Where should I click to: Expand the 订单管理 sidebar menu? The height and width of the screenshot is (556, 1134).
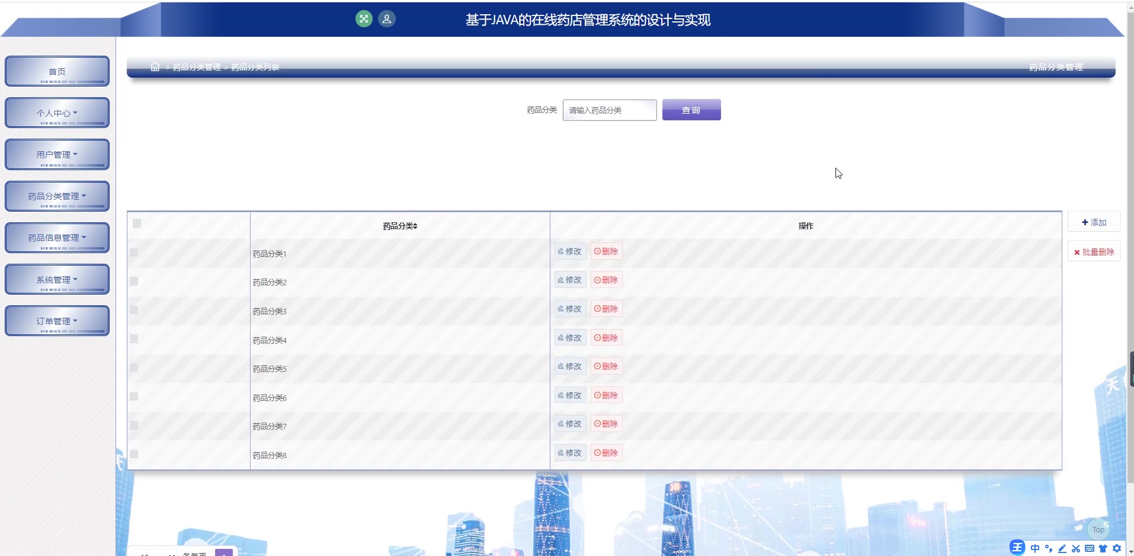(57, 321)
